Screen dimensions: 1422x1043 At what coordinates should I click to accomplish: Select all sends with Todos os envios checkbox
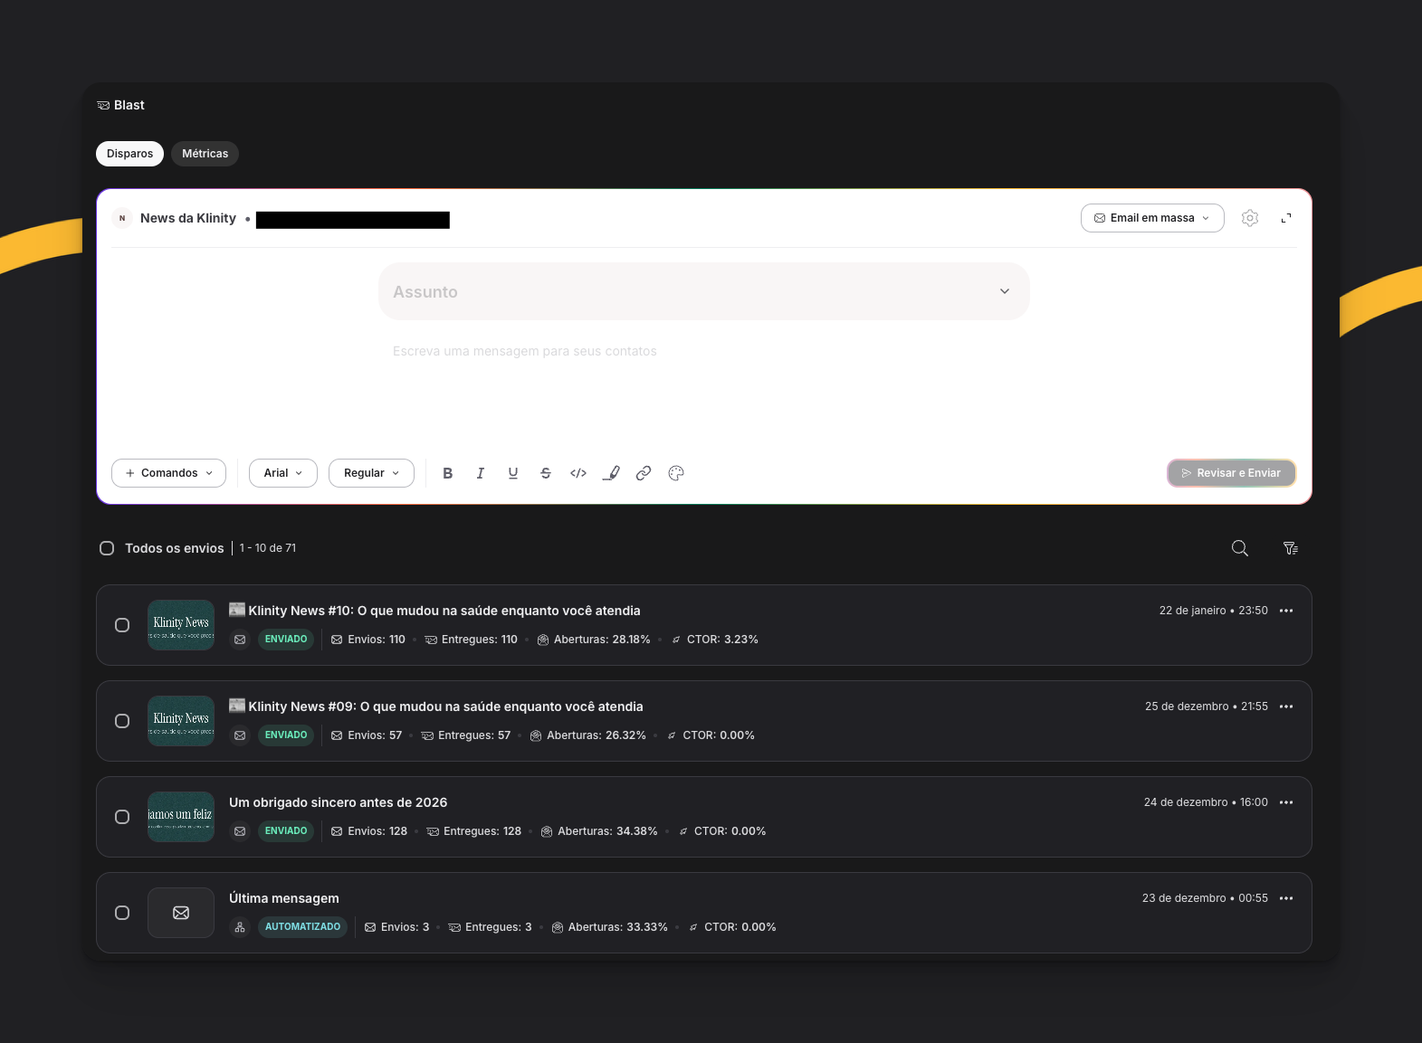pos(107,548)
